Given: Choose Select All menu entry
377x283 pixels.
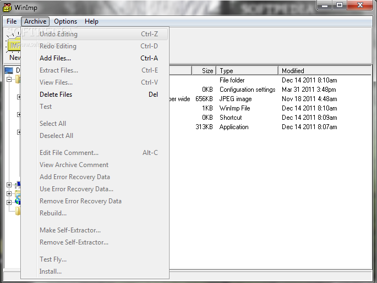Looking at the screenshot, I should coord(95,124).
